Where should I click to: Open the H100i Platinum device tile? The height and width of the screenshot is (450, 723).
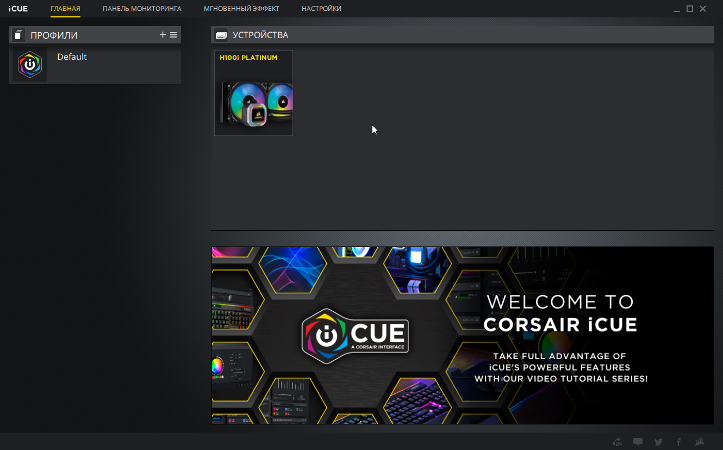coord(253,93)
